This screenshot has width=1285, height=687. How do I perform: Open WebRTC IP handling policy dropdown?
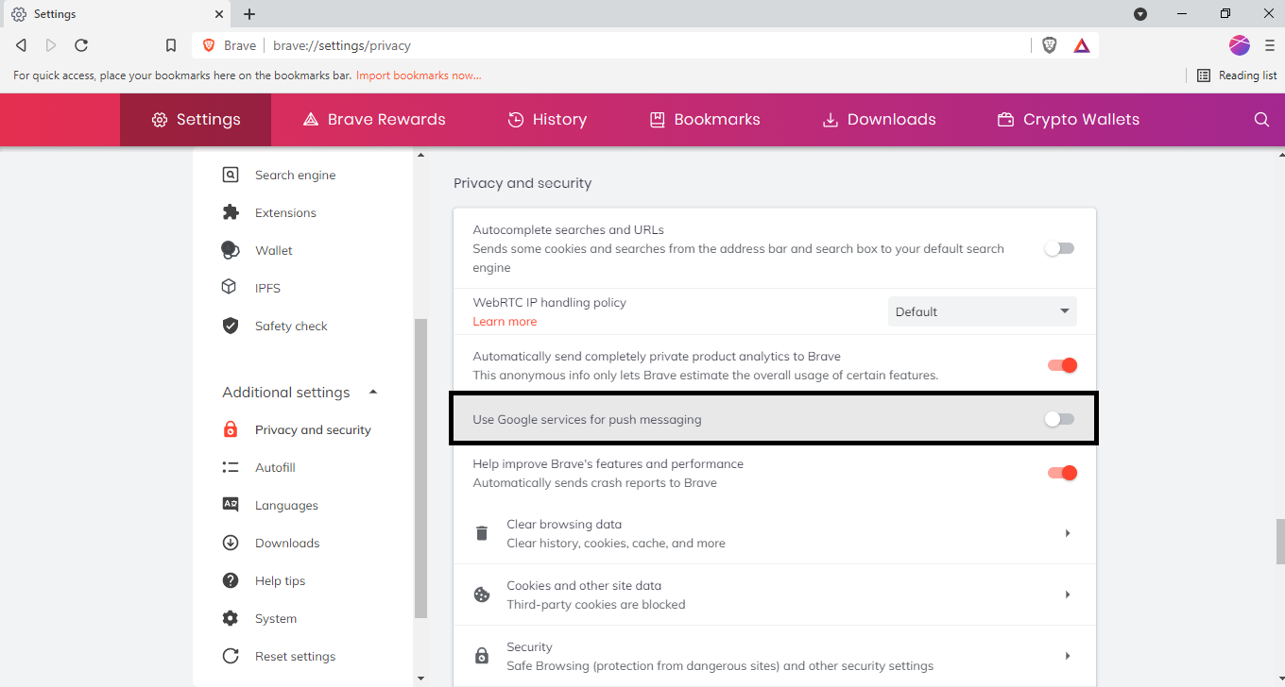pos(982,311)
